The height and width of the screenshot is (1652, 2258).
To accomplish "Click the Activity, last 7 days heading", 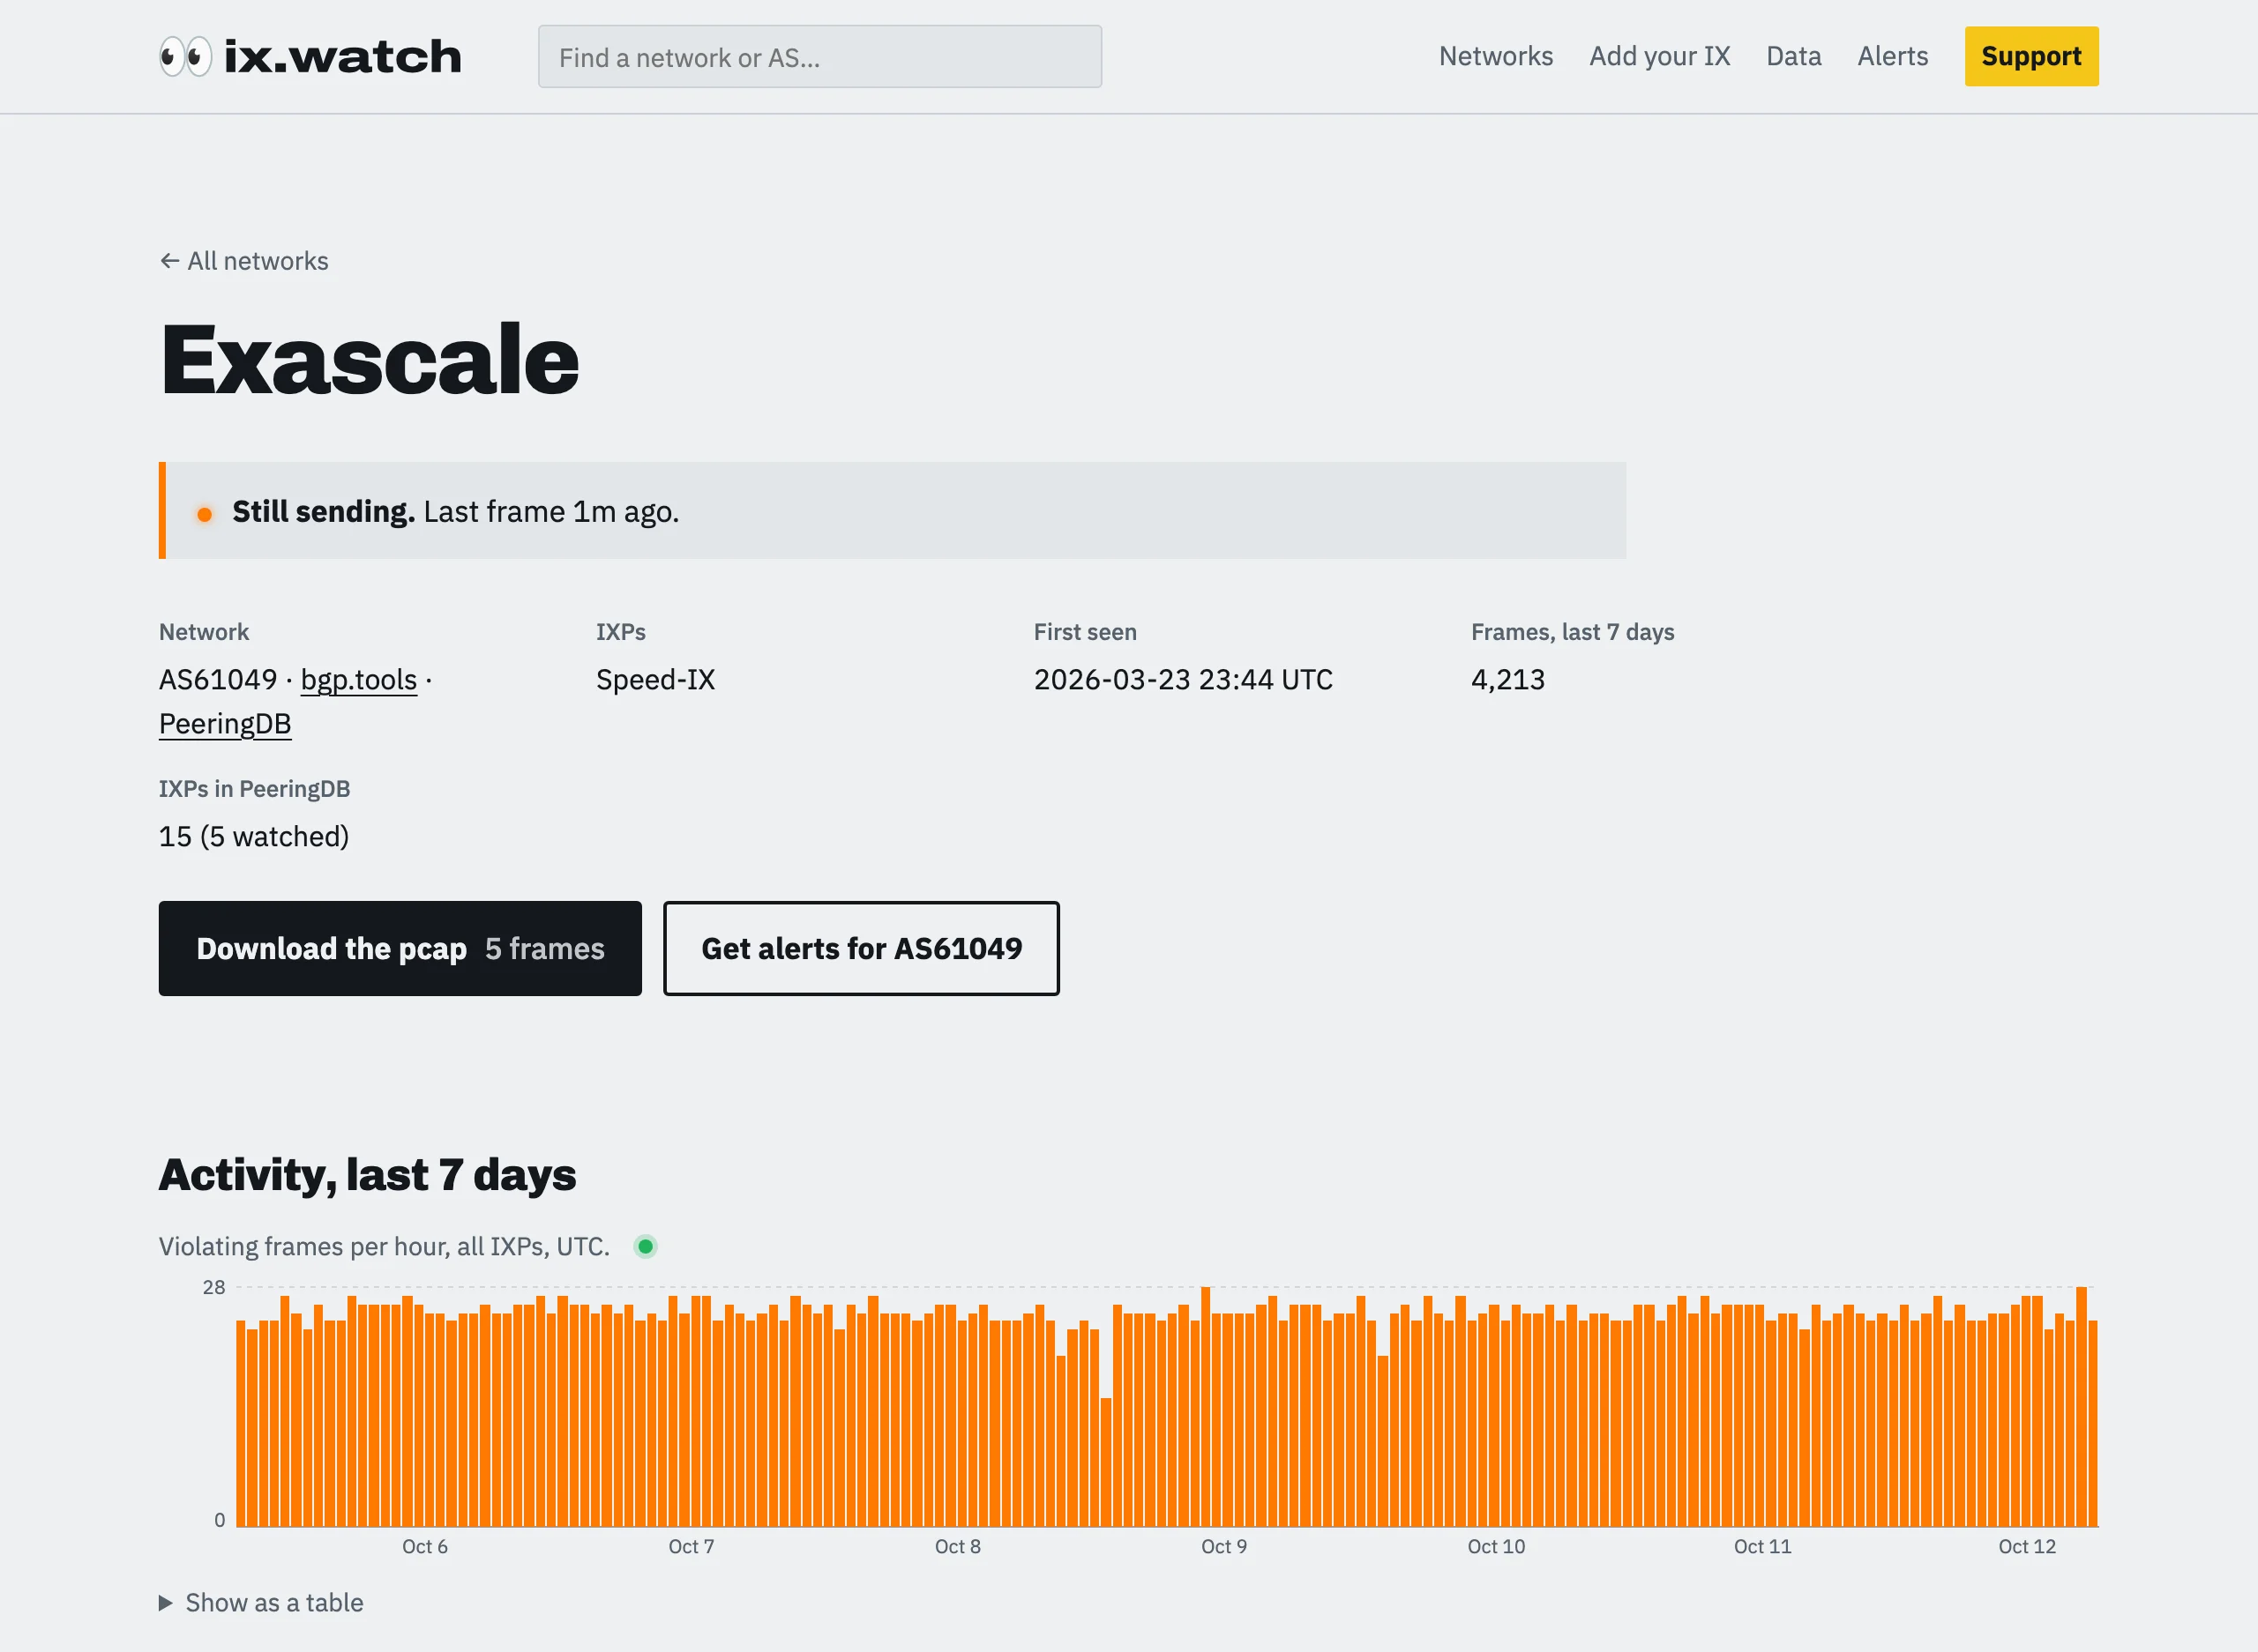I will click(367, 1175).
